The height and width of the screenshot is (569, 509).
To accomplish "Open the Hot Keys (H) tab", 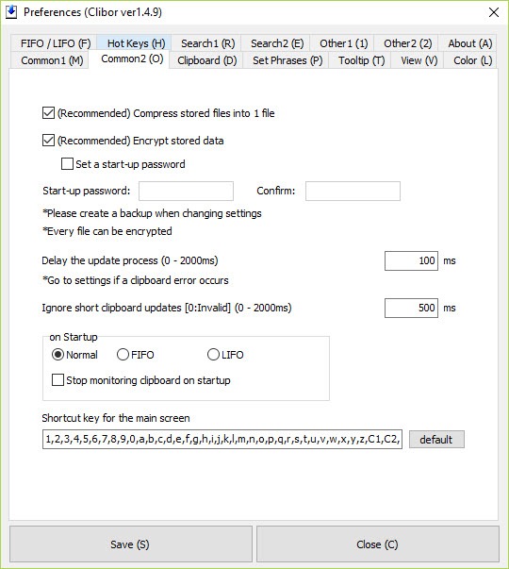I will [x=136, y=43].
